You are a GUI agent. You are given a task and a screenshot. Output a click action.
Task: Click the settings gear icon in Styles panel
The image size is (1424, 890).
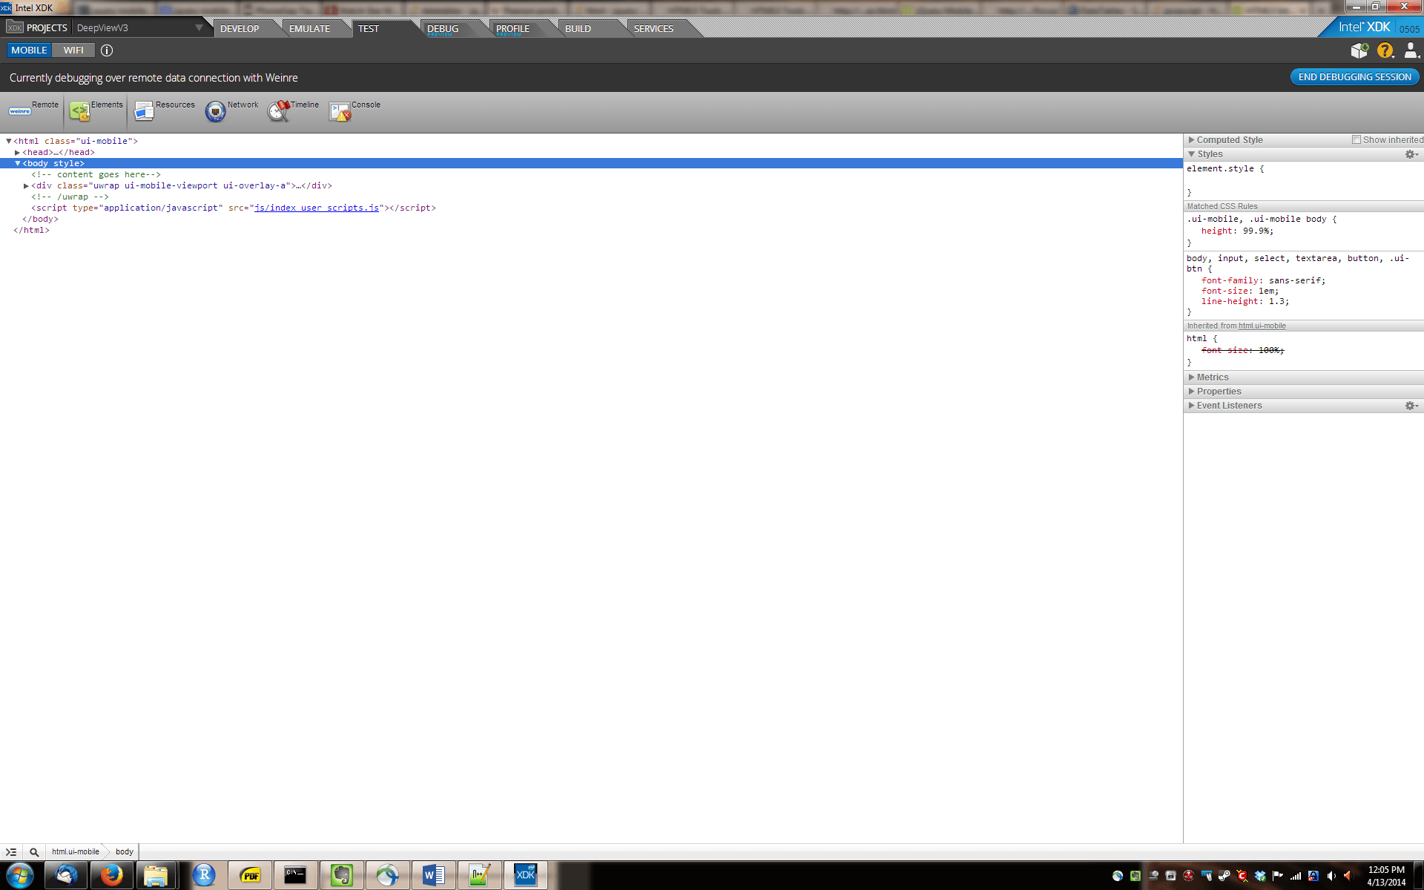1411,154
